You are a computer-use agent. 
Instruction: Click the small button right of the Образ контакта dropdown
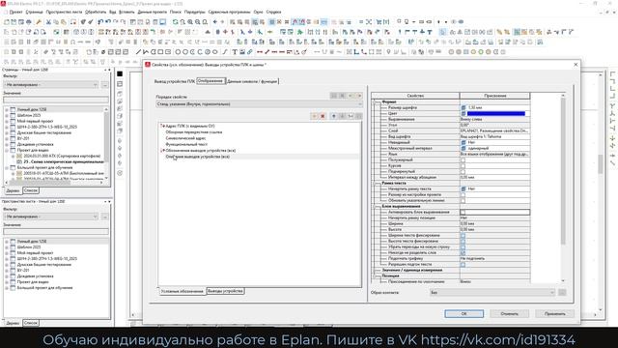(x=562, y=292)
